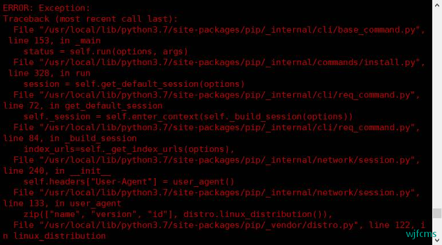The width and height of the screenshot is (442, 245).
Task: Click the 'line 72, in get_default_session' text
Action: pyautogui.click(x=82, y=106)
